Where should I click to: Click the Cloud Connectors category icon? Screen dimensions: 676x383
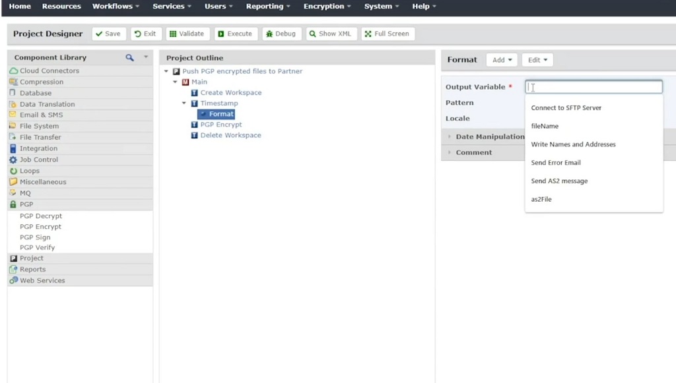pos(13,71)
